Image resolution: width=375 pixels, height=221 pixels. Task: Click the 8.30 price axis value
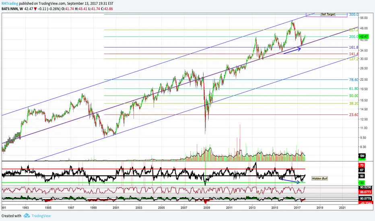[x=364, y=147]
